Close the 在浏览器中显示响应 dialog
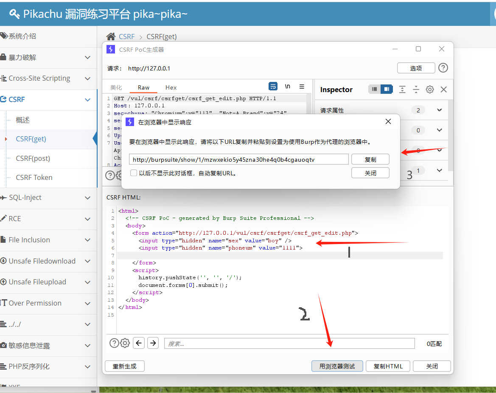 coord(389,121)
